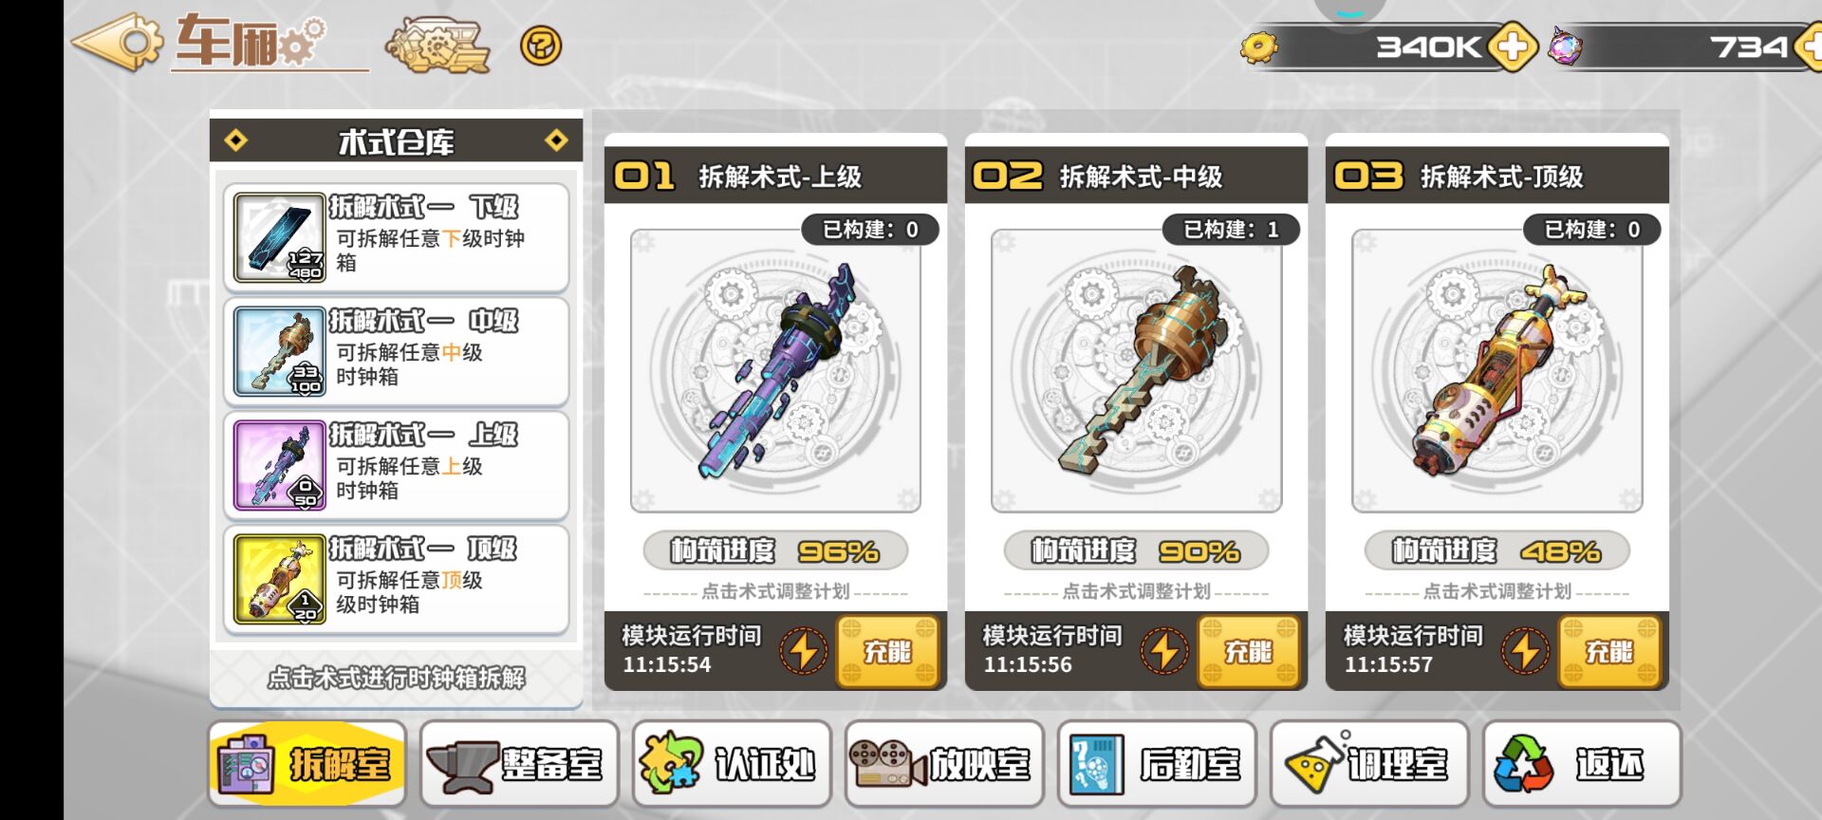Click 充能 button for 顶级 module

pos(1609,651)
